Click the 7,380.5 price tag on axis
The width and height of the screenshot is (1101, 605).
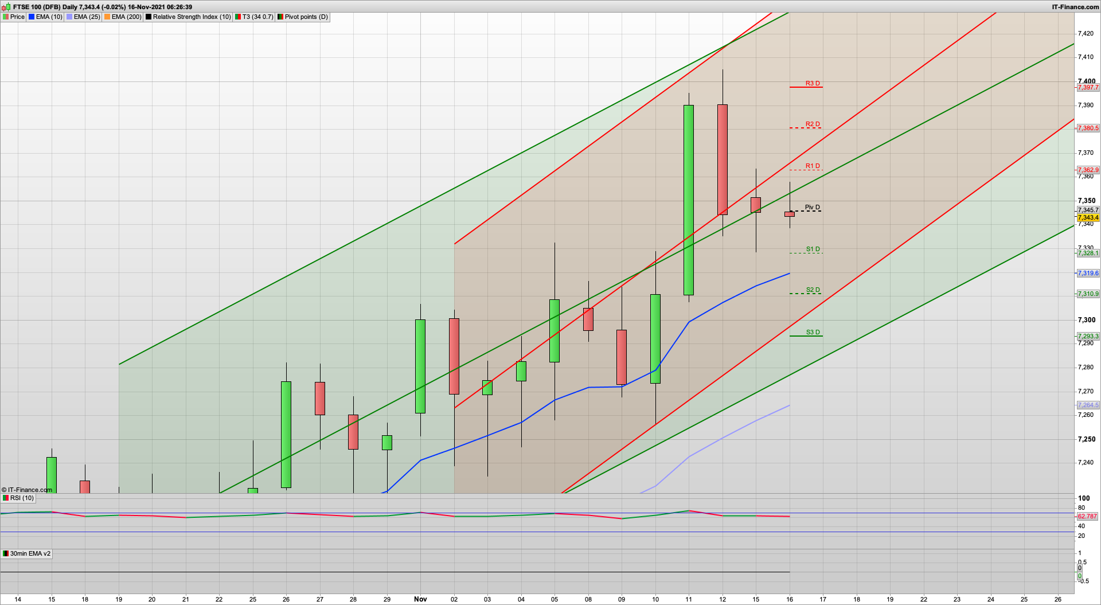pyautogui.click(x=1088, y=128)
